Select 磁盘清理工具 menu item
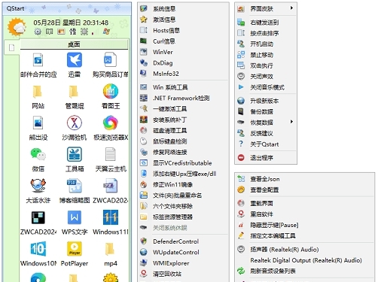The width and height of the screenshot is (387, 282). [x=183, y=131]
